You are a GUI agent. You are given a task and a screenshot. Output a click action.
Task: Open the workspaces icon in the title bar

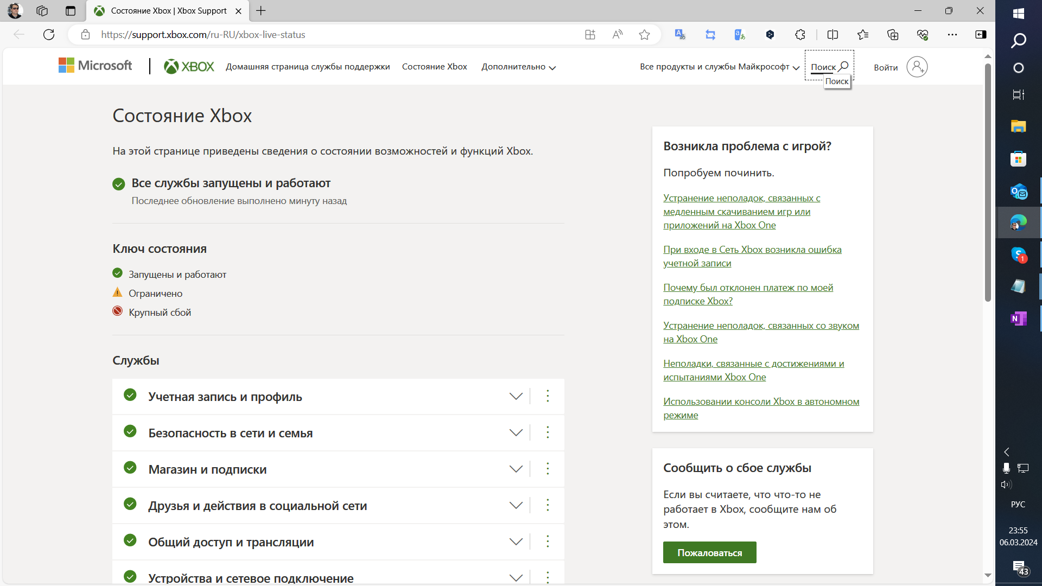pyautogui.click(x=42, y=10)
